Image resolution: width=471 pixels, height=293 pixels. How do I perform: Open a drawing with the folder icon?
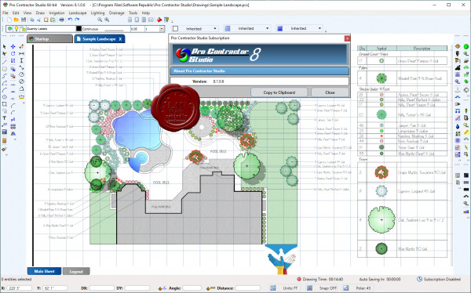(x=16, y=20)
